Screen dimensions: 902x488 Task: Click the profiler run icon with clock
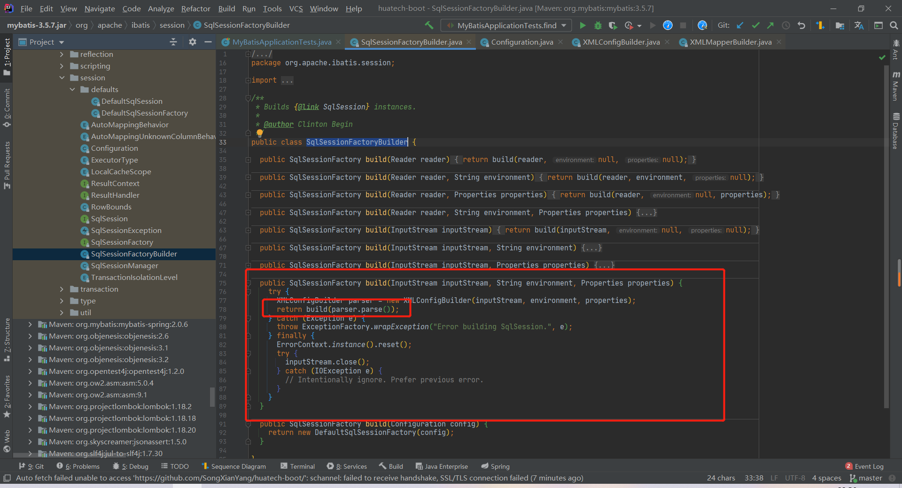(629, 25)
